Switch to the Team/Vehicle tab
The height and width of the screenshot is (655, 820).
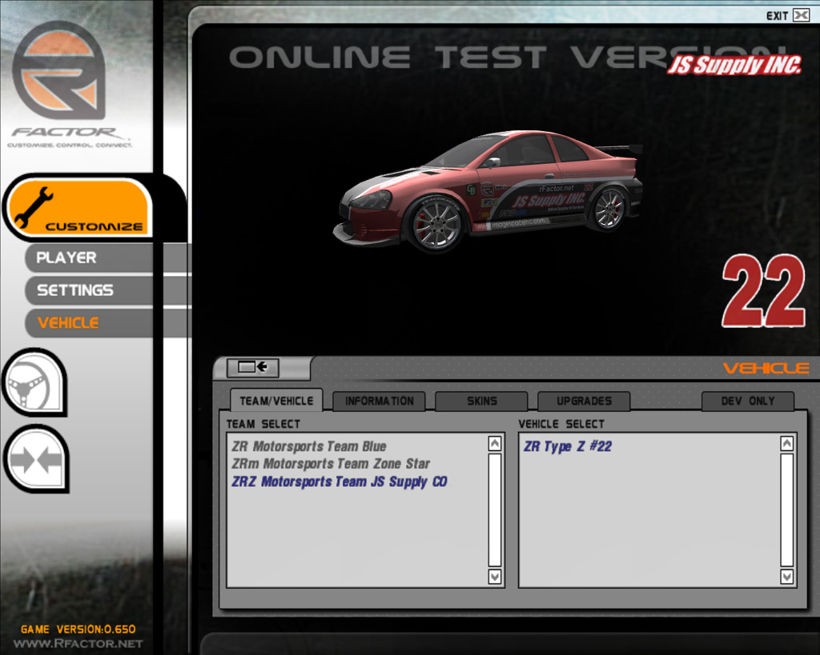coord(276,401)
